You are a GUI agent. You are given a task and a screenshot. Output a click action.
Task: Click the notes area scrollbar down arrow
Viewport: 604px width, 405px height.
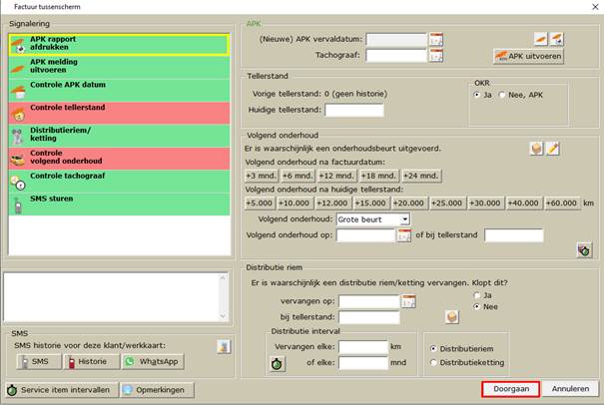tap(223, 316)
